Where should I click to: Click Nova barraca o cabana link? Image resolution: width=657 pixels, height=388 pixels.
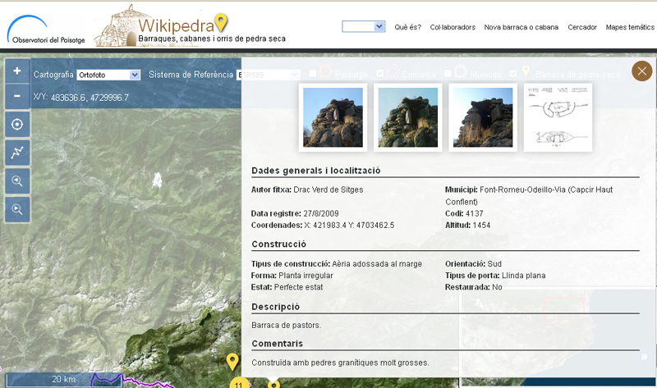pos(521,27)
